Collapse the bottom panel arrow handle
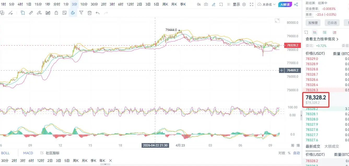Image resolution: width=349 pixels, height=166 pixels. click(x=105, y=164)
